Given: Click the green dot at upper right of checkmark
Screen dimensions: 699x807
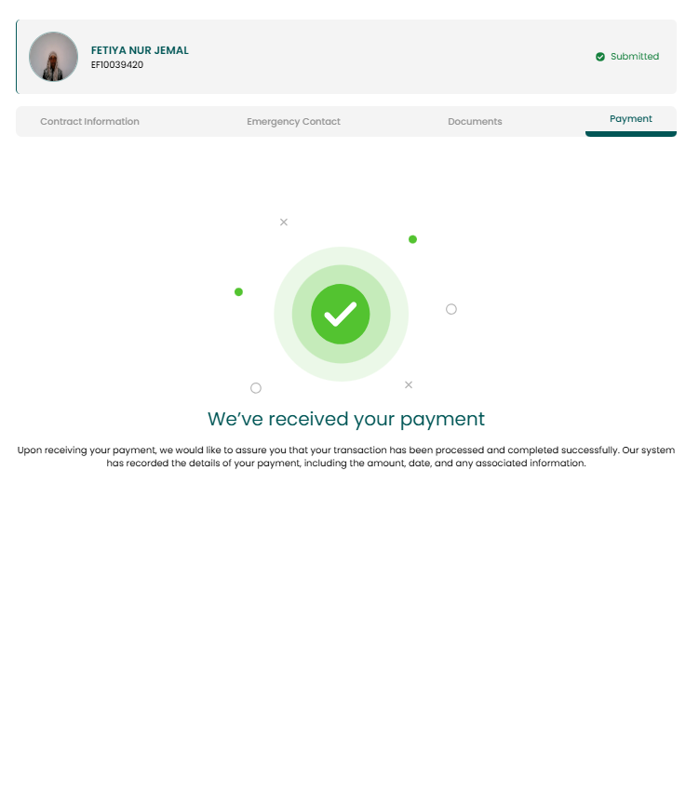Looking at the screenshot, I should (x=413, y=239).
